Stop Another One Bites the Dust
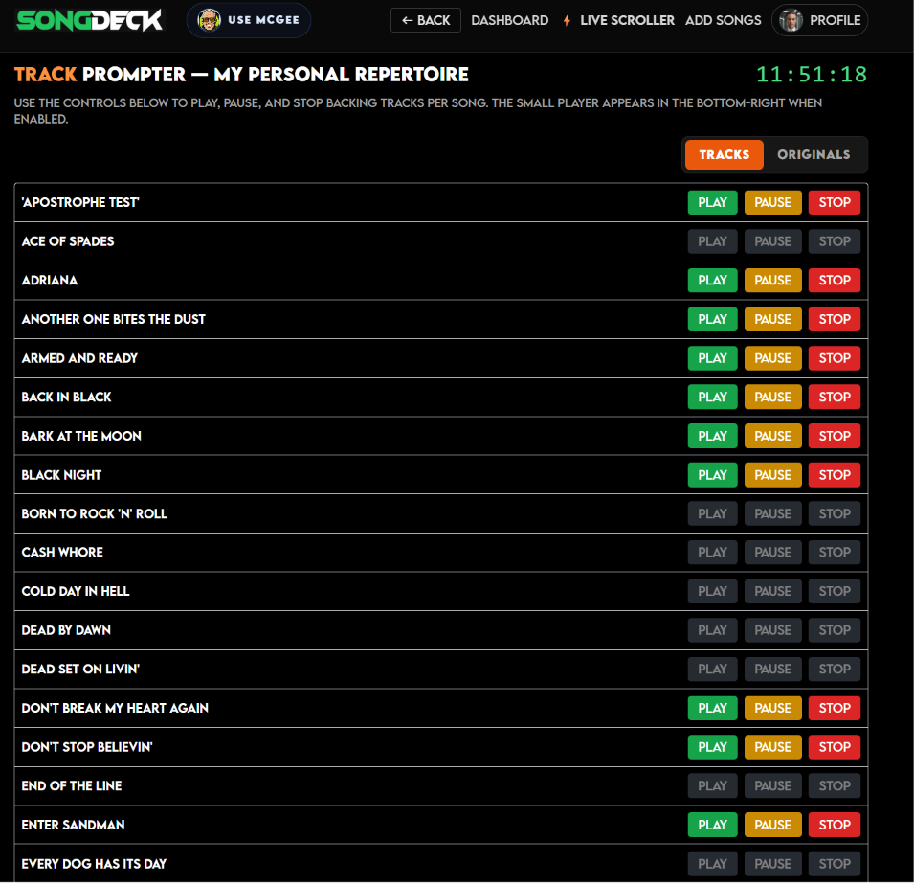Viewport: 914px width, 886px height. point(835,320)
